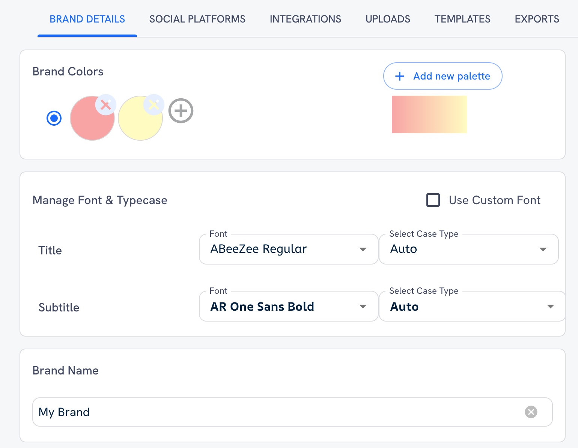578x448 pixels.
Task: Select the gradient color preview swatch
Action: pyautogui.click(x=429, y=114)
